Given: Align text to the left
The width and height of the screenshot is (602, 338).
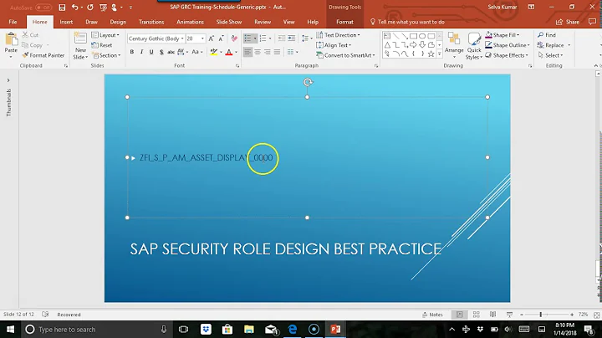Looking at the screenshot, I should coord(247,52).
